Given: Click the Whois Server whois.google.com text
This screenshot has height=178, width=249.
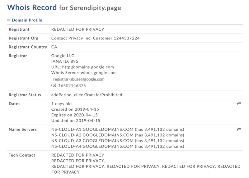Looking at the screenshot, I should [x=99, y=73].
